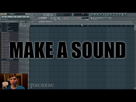Viewport: 136px width, 102px height.
Task: Open the FILE menu
Action: pos(3,17)
